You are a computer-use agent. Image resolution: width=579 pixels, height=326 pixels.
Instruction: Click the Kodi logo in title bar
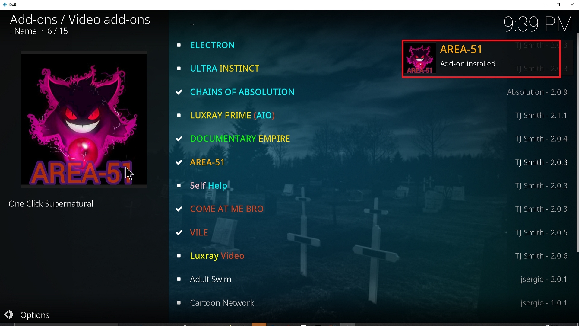tap(5, 5)
